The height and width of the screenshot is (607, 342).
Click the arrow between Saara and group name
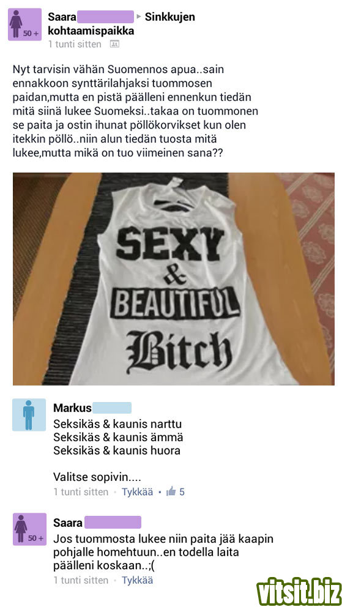139,17
